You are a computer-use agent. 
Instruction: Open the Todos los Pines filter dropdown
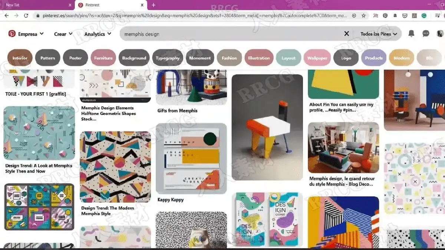(379, 34)
